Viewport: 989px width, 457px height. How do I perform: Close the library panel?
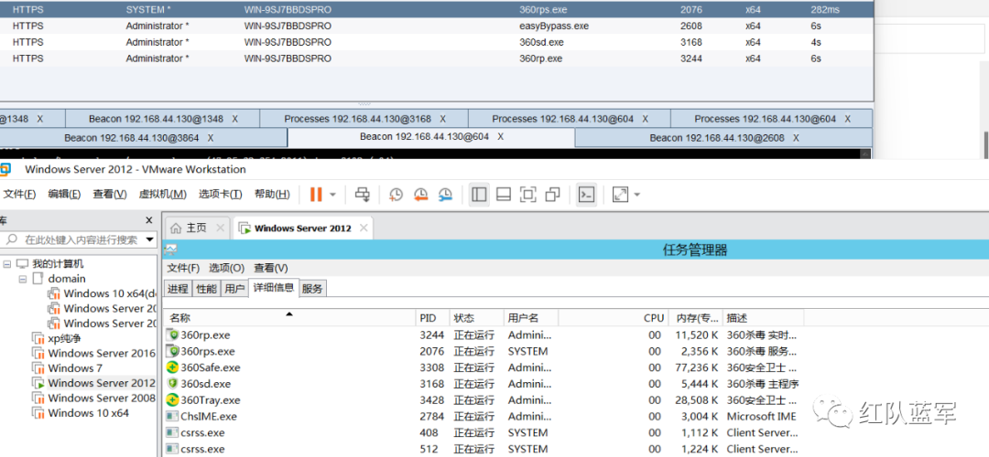click(149, 220)
